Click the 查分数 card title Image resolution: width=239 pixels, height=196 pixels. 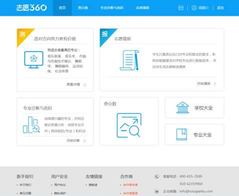[110, 104]
